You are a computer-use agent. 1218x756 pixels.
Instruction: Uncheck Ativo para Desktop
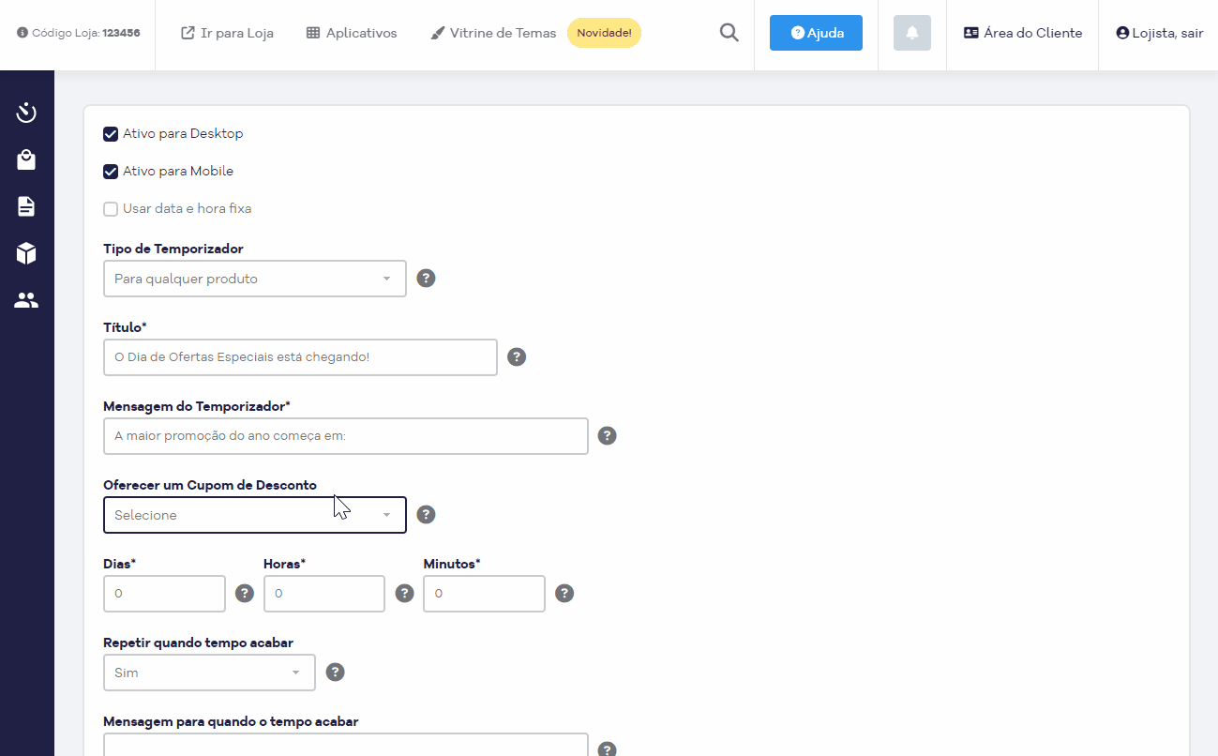111,134
